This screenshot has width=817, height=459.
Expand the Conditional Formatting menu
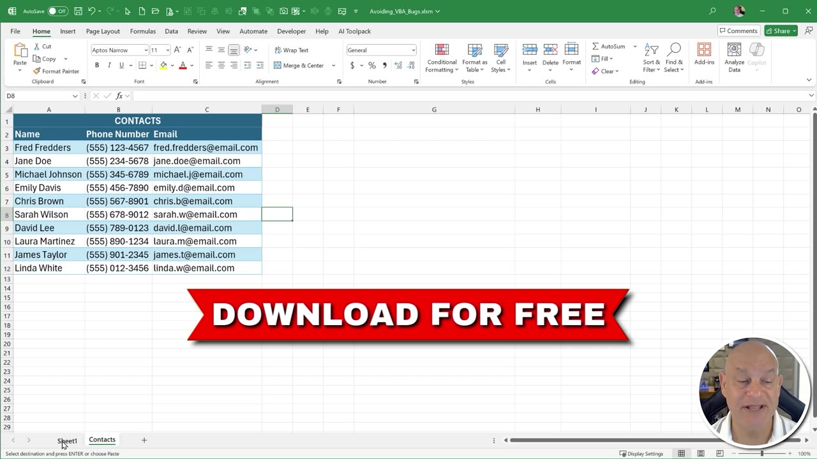pyautogui.click(x=442, y=58)
